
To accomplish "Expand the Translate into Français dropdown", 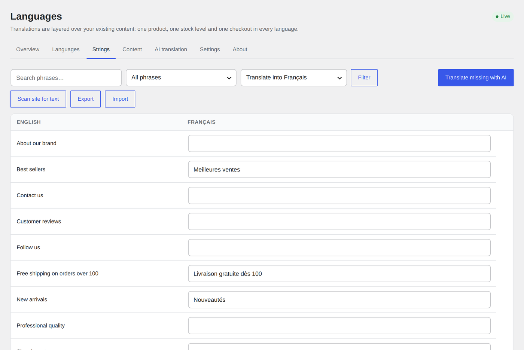I will (294, 78).
